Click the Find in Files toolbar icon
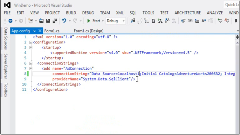 click(133, 21)
